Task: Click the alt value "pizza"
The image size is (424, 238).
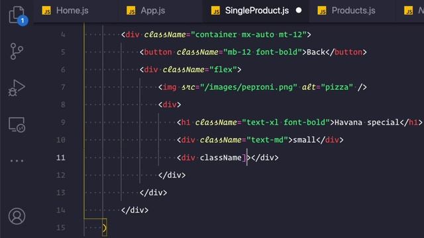Action: 337,87
